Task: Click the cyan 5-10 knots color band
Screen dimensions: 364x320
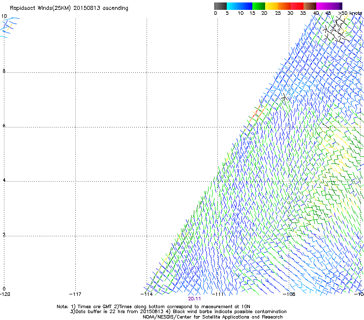Action: pyautogui.click(x=233, y=6)
